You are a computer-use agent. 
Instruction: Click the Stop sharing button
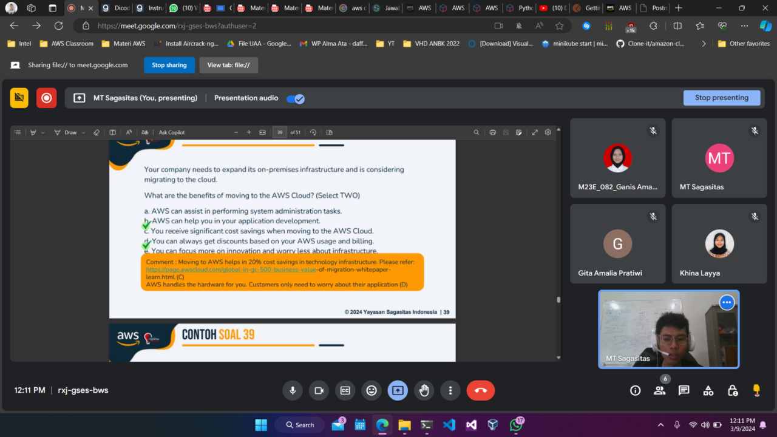(169, 65)
